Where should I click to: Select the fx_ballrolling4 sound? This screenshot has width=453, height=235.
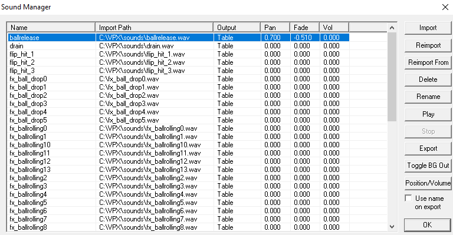click(x=179, y=194)
